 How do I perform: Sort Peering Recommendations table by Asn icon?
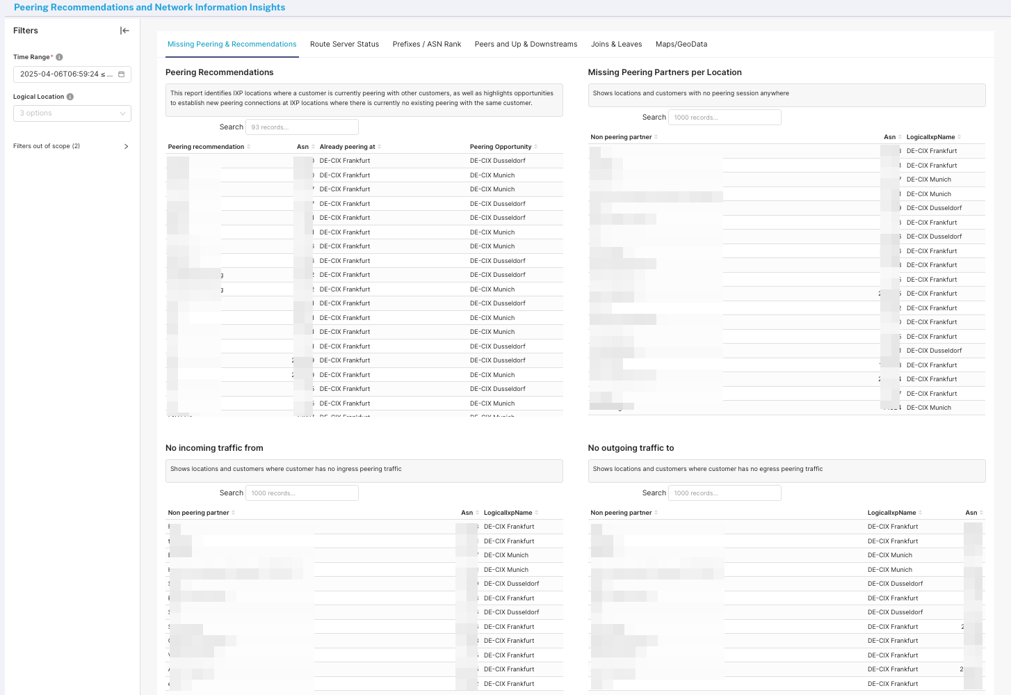(x=313, y=147)
